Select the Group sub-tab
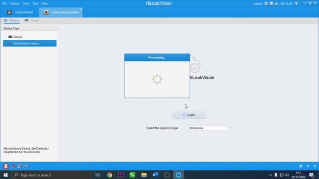This screenshot has width=319, height=179. tap(31, 20)
